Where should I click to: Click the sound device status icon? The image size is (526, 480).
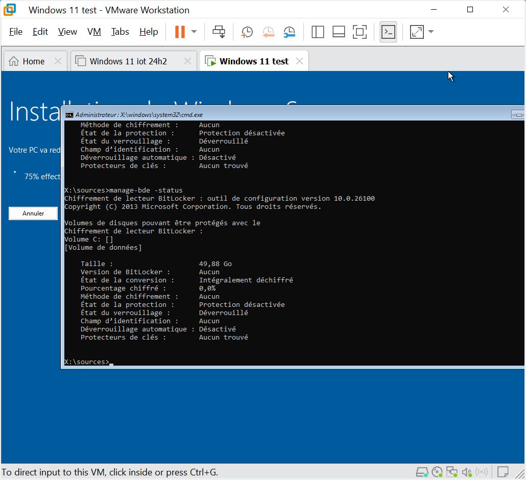click(x=466, y=472)
